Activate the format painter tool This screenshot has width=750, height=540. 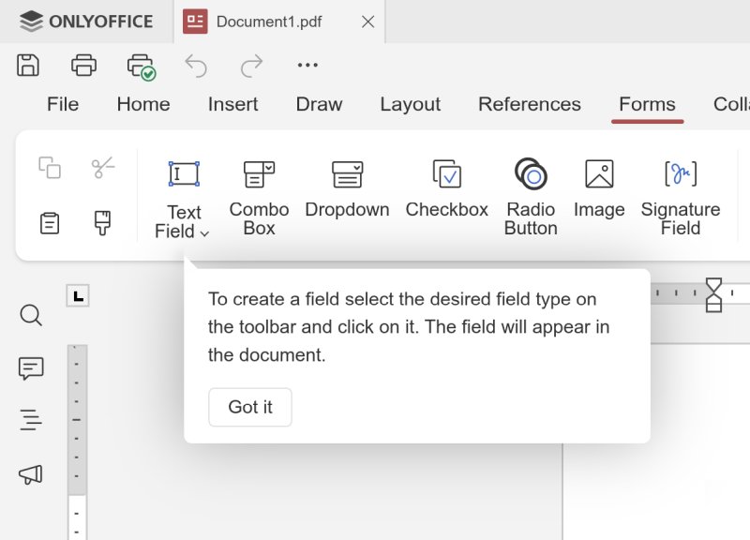coord(101,222)
